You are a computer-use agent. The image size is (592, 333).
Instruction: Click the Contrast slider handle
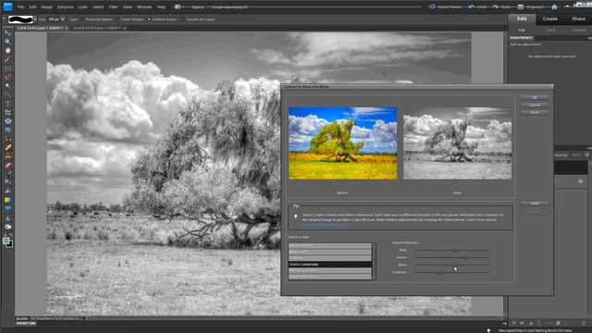(x=440, y=272)
